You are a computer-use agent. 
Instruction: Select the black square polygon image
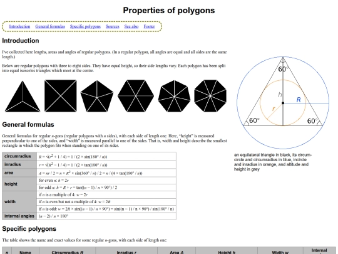[x=61, y=96]
